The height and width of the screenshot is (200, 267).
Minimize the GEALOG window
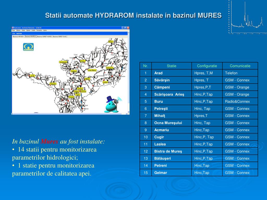[x=123, y=28]
